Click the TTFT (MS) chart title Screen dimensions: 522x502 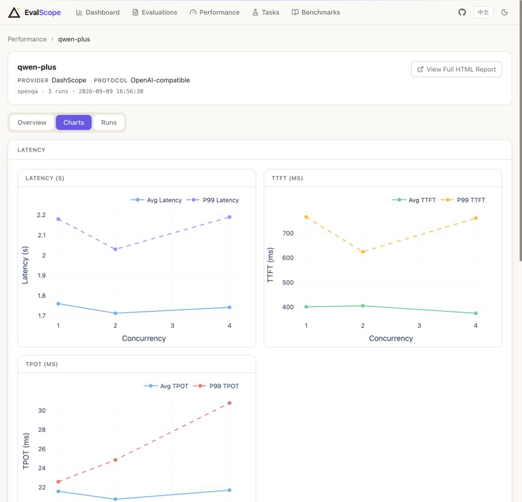point(287,178)
